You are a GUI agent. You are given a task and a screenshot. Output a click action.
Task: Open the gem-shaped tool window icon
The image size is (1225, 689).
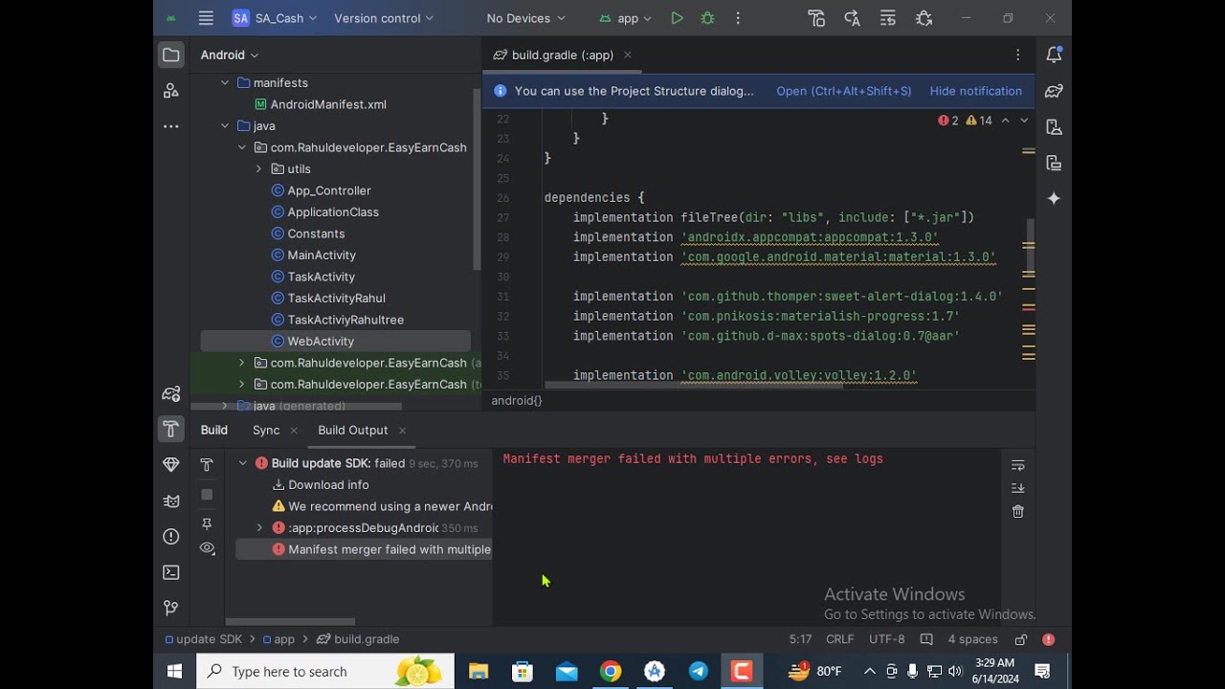171,465
